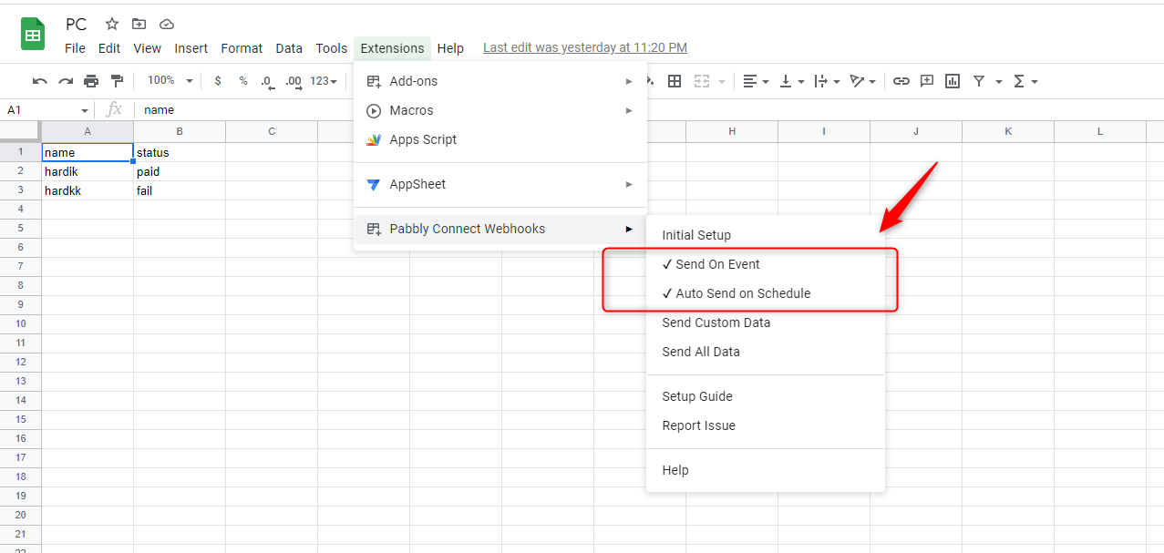Viewport: 1164px width, 553px height.
Task: Toggle Auto Send on Schedule option
Action: point(766,293)
